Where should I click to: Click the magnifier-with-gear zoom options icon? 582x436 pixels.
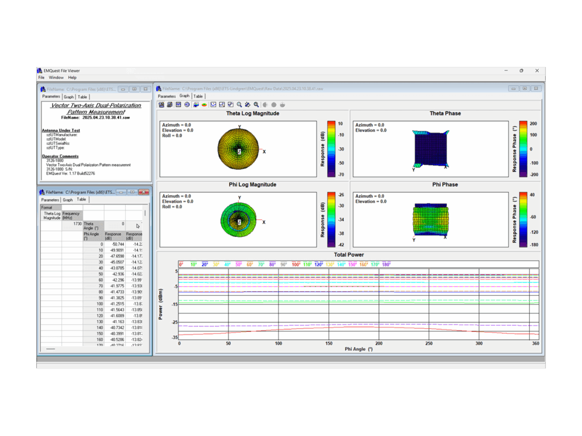pyautogui.click(x=256, y=104)
